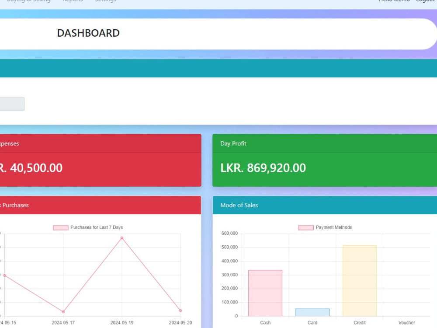Click the 2024-05-20 date label

coord(180,323)
